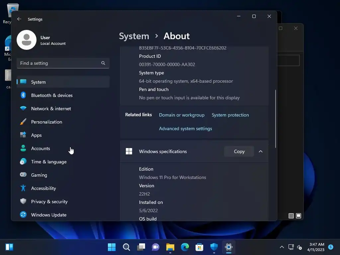Switch to large icons view in background window

298,216
